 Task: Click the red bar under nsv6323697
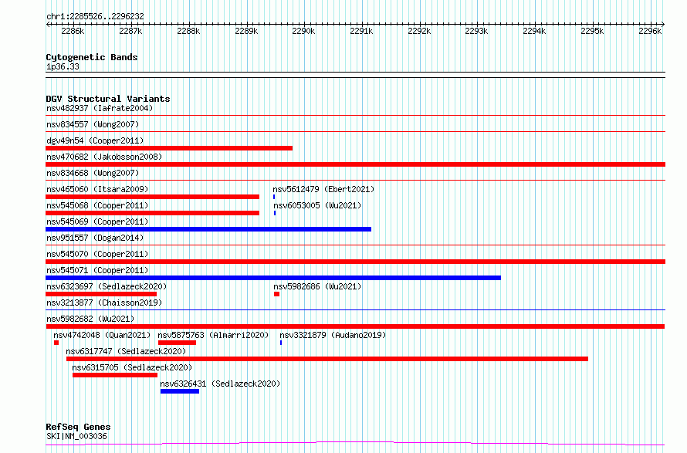(x=101, y=294)
